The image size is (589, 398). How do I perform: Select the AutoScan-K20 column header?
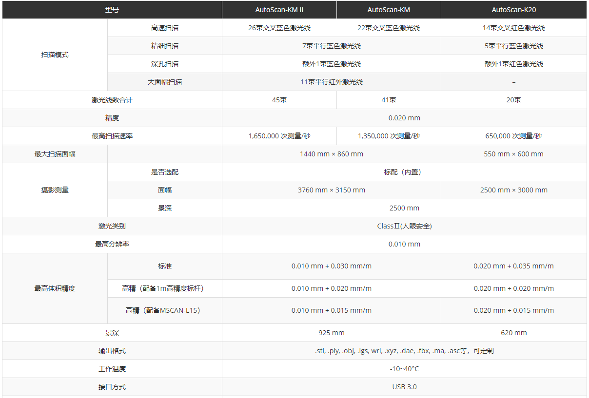[x=513, y=10]
